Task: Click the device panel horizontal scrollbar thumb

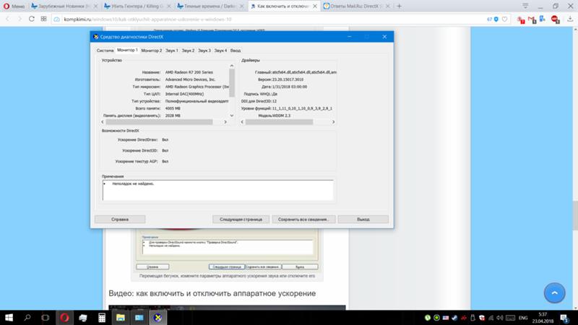Action: (x=159, y=122)
